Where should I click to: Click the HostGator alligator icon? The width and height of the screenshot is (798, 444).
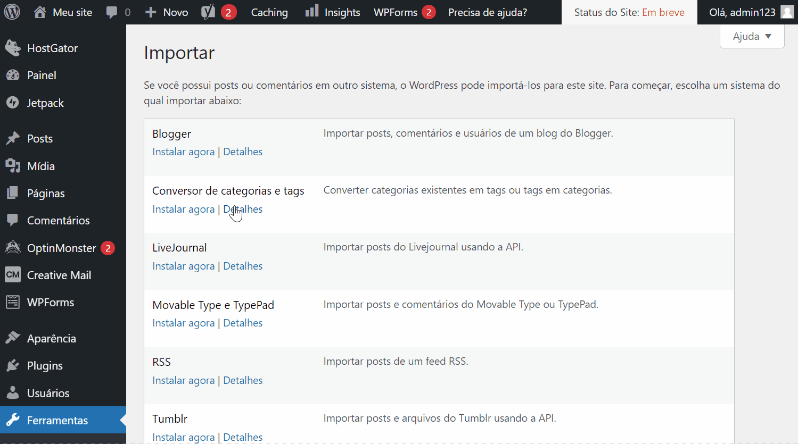tap(13, 48)
